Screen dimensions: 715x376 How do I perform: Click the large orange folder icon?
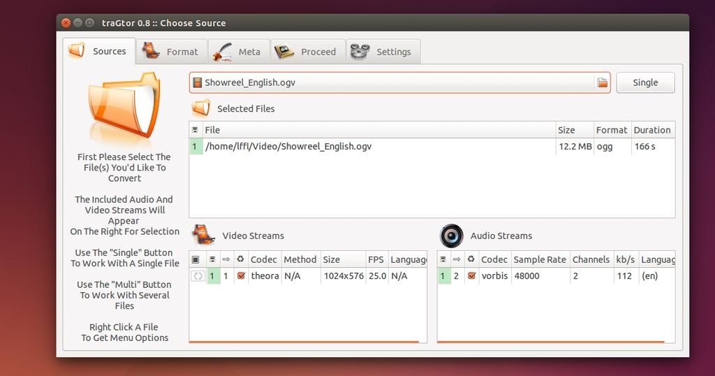(x=124, y=106)
